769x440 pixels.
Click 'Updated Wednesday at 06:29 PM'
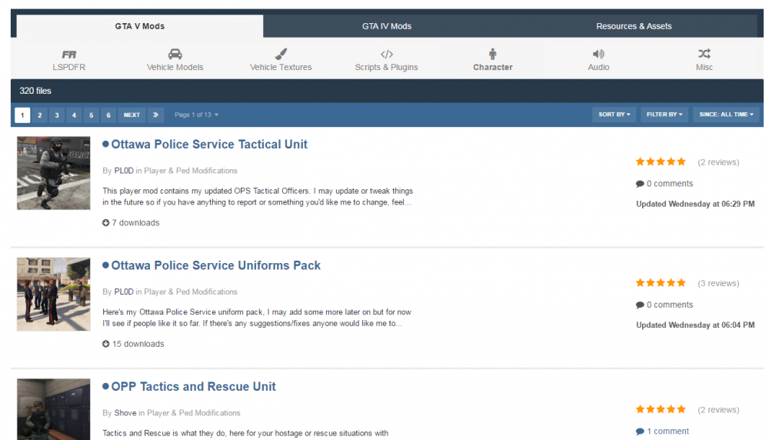click(695, 204)
